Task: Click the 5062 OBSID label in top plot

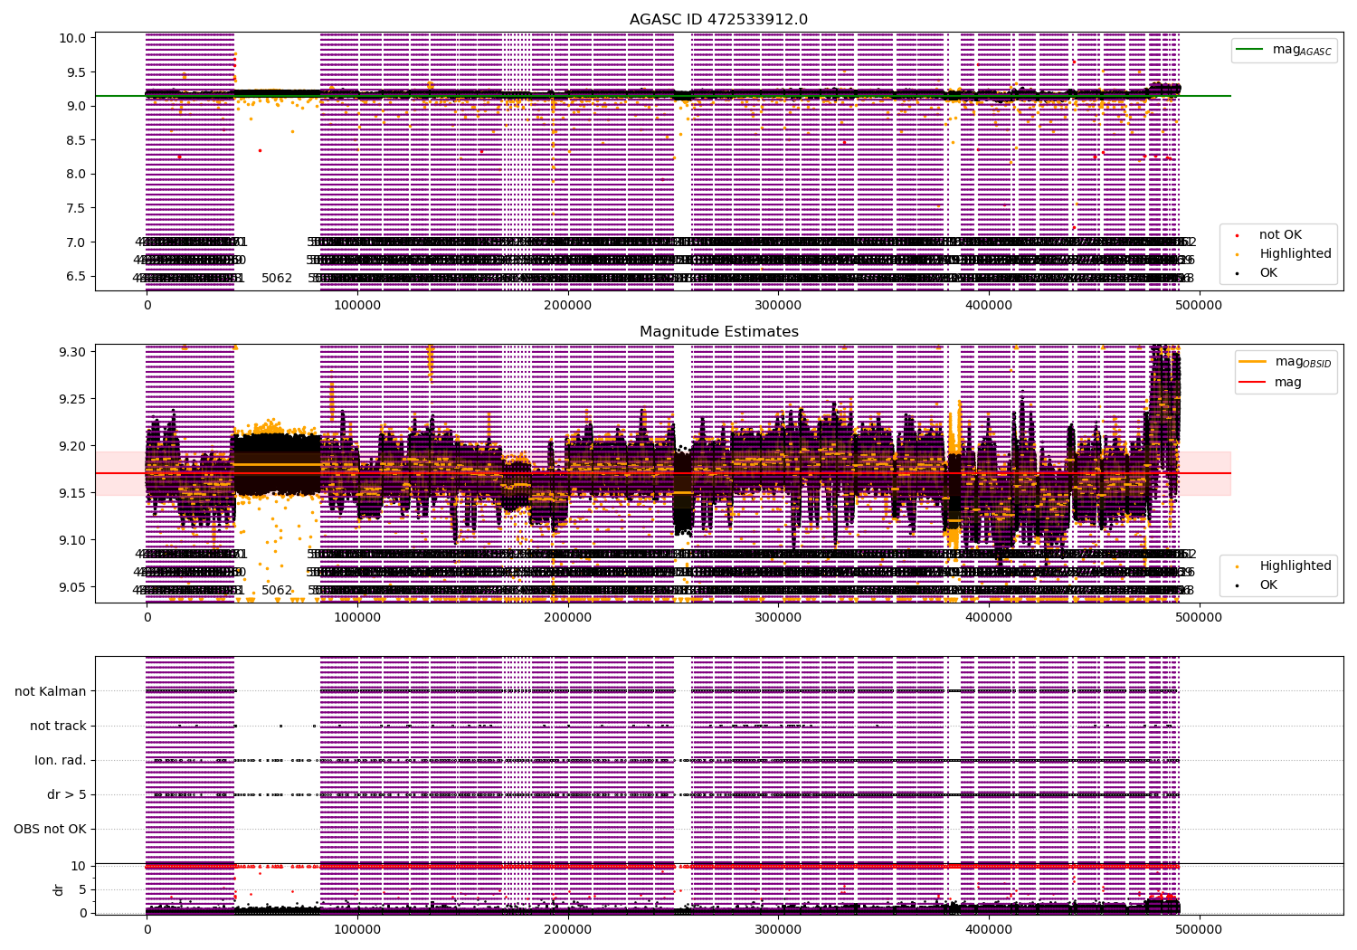Action: [277, 278]
